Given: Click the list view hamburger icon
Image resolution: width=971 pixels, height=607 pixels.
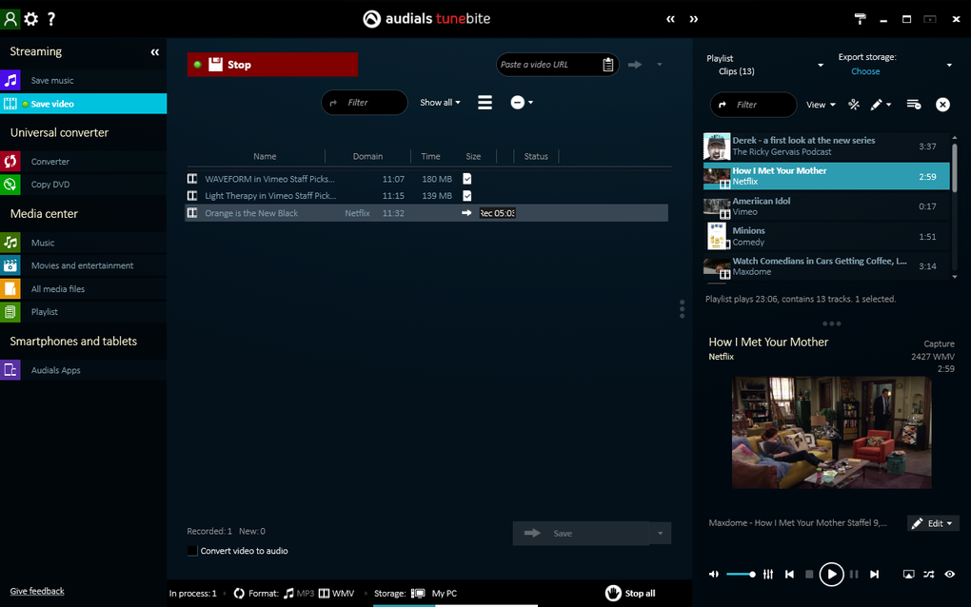Looking at the screenshot, I should pyautogui.click(x=485, y=103).
